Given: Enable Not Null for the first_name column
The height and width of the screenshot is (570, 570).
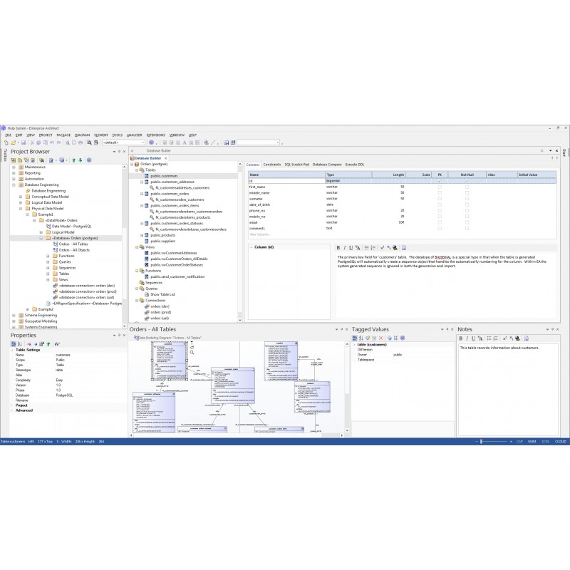Looking at the screenshot, I should [x=467, y=187].
